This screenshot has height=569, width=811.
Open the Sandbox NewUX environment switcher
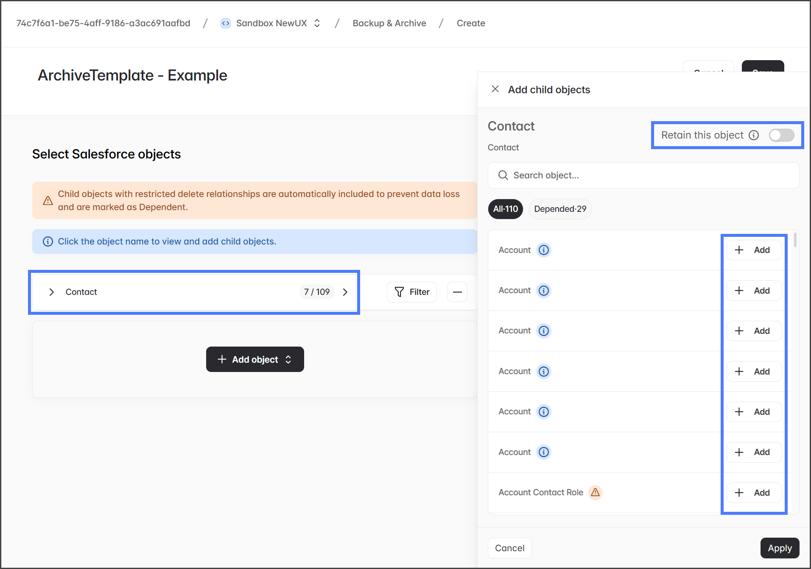pos(317,23)
